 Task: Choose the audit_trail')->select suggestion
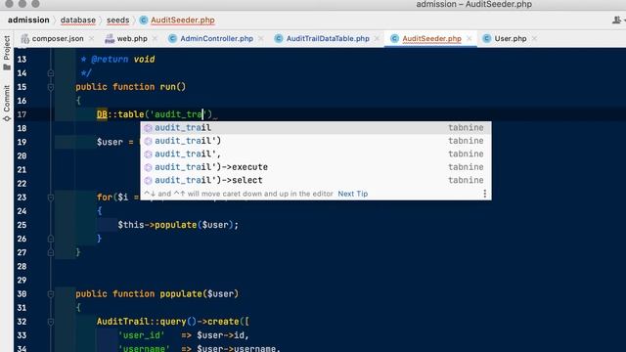click(316, 180)
